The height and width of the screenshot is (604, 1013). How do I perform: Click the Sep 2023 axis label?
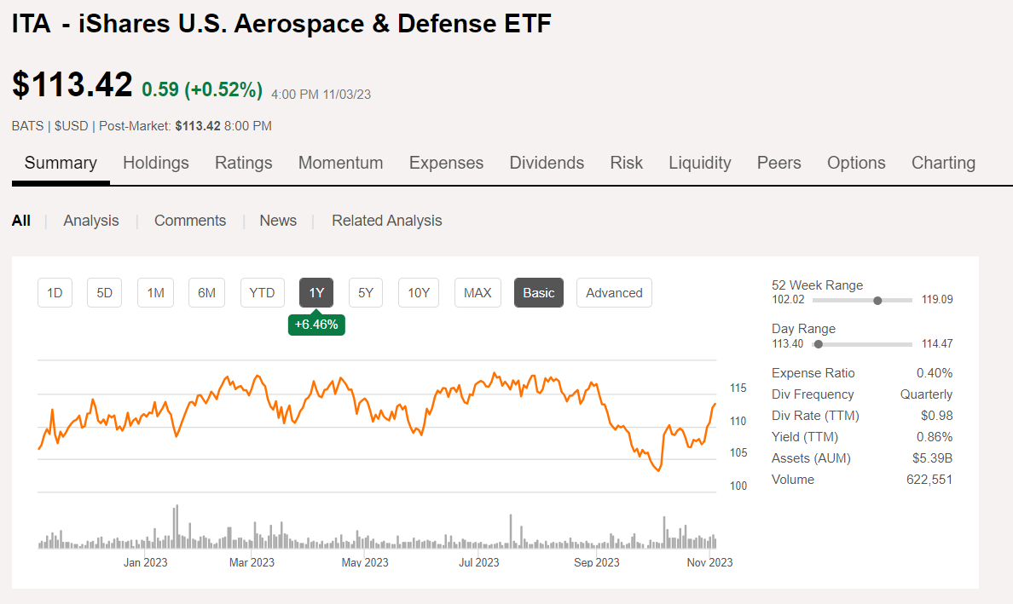click(596, 563)
